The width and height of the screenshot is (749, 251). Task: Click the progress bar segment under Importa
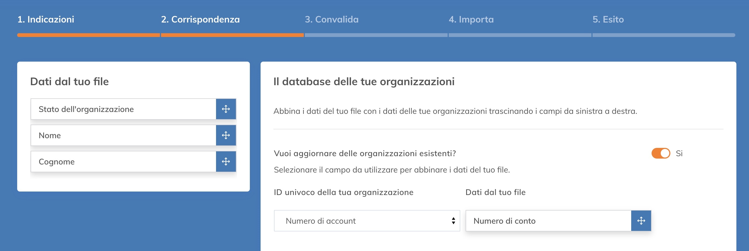click(520, 35)
